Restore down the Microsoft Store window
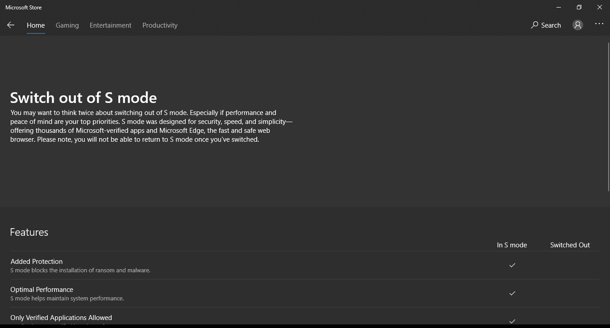The width and height of the screenshot is (610, 328). pyautogui.click(x=579, y=8)
